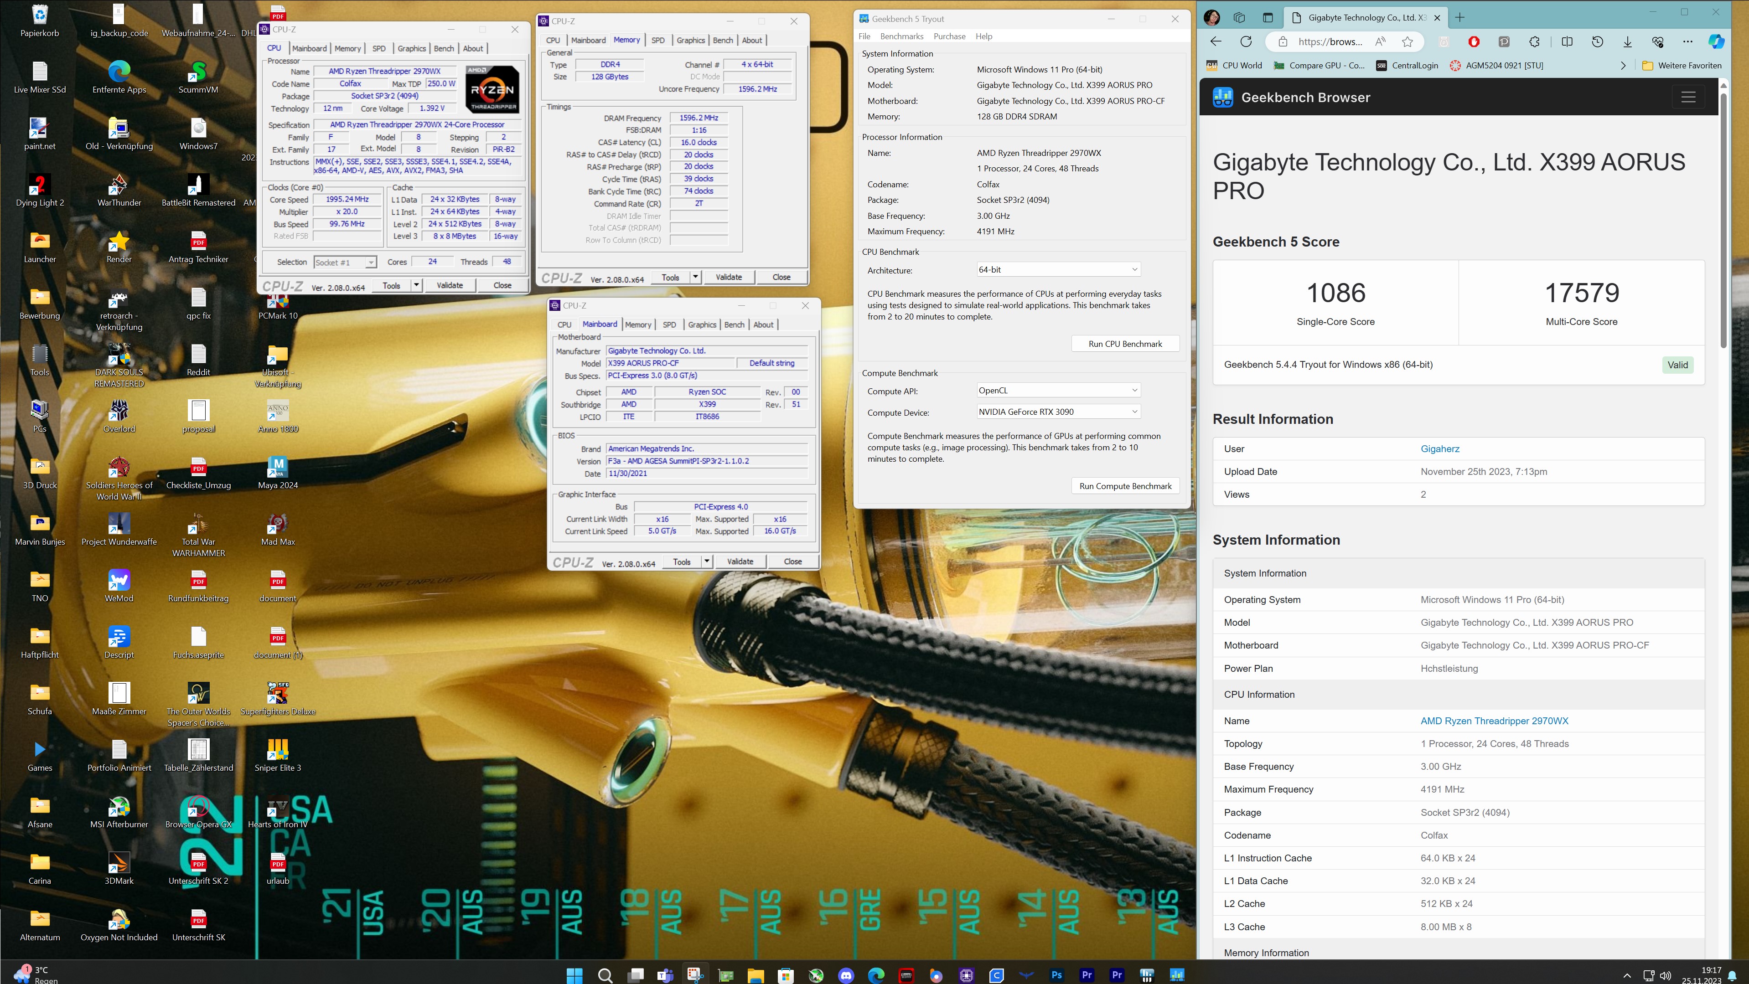Open Help menu in Geekbench
1749x984 pixels.
pos(983,36)
